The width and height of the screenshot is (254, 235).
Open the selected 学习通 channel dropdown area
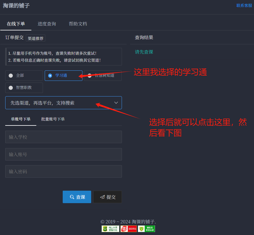point(63,75)
